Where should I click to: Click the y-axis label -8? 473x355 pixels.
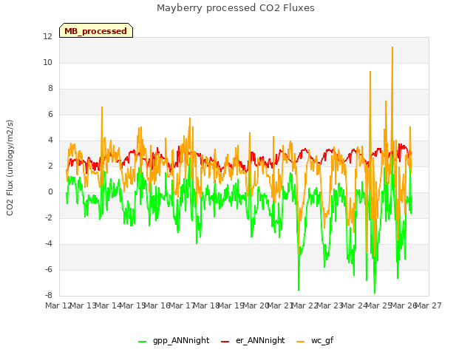click(x=49, y=296)
